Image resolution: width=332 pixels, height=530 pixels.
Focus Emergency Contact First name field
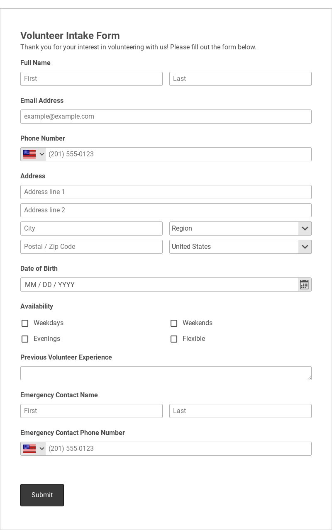91,411
